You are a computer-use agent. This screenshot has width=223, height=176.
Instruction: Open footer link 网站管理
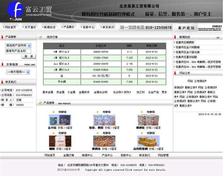click(163, 155)
